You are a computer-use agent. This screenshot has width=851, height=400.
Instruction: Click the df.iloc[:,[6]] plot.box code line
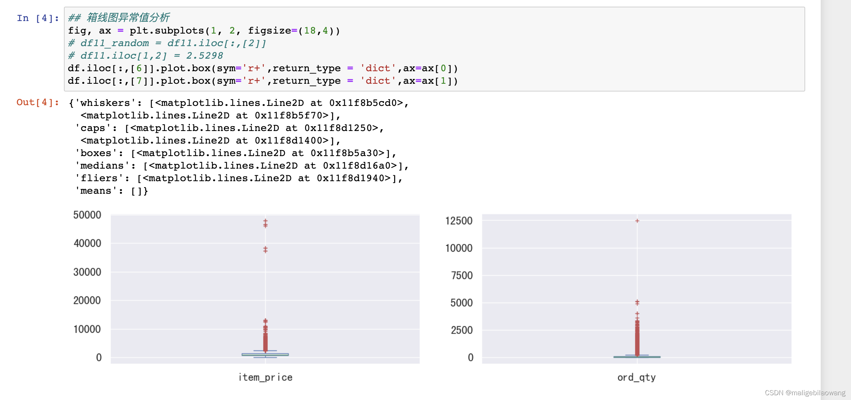click(263, 68)
